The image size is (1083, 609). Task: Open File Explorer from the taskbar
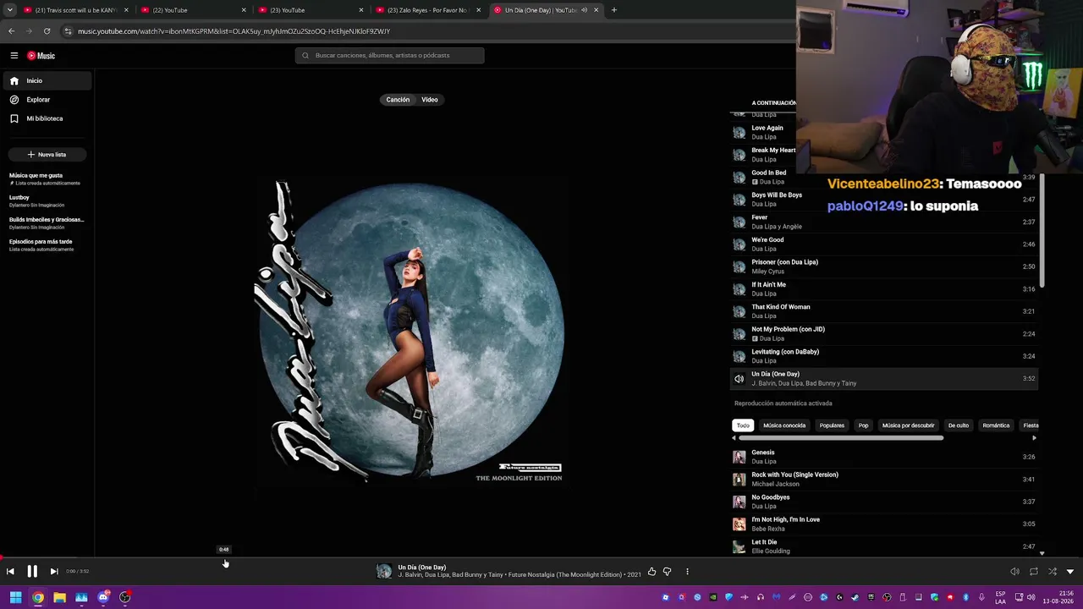pyautogui.click(x=59, y=598)
